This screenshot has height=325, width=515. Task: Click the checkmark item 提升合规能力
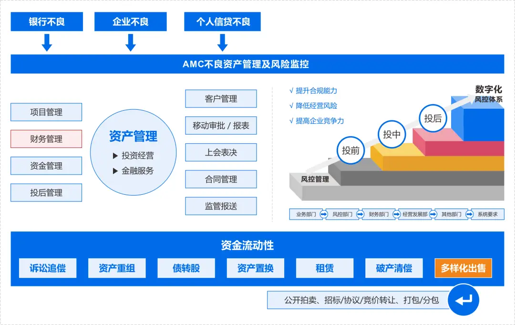click(313, 91)
